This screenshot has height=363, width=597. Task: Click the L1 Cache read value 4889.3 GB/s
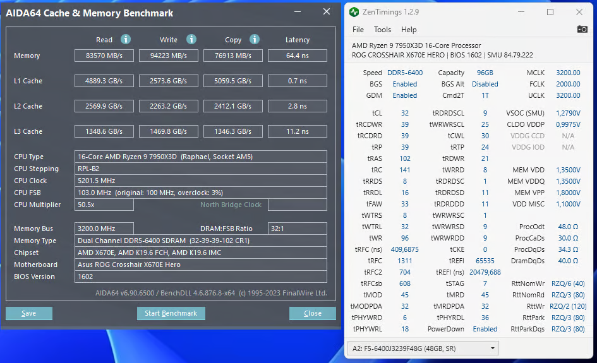[104, 81]
